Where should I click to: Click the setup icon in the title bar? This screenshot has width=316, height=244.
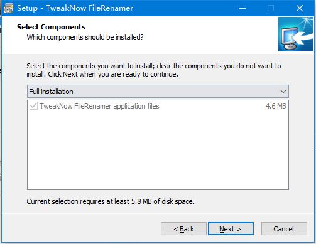tap(9, 8)
